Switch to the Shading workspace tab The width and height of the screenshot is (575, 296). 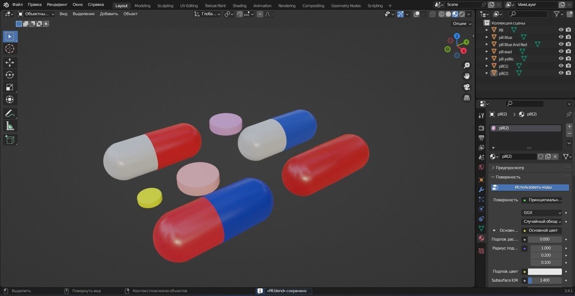coord(239,5)
